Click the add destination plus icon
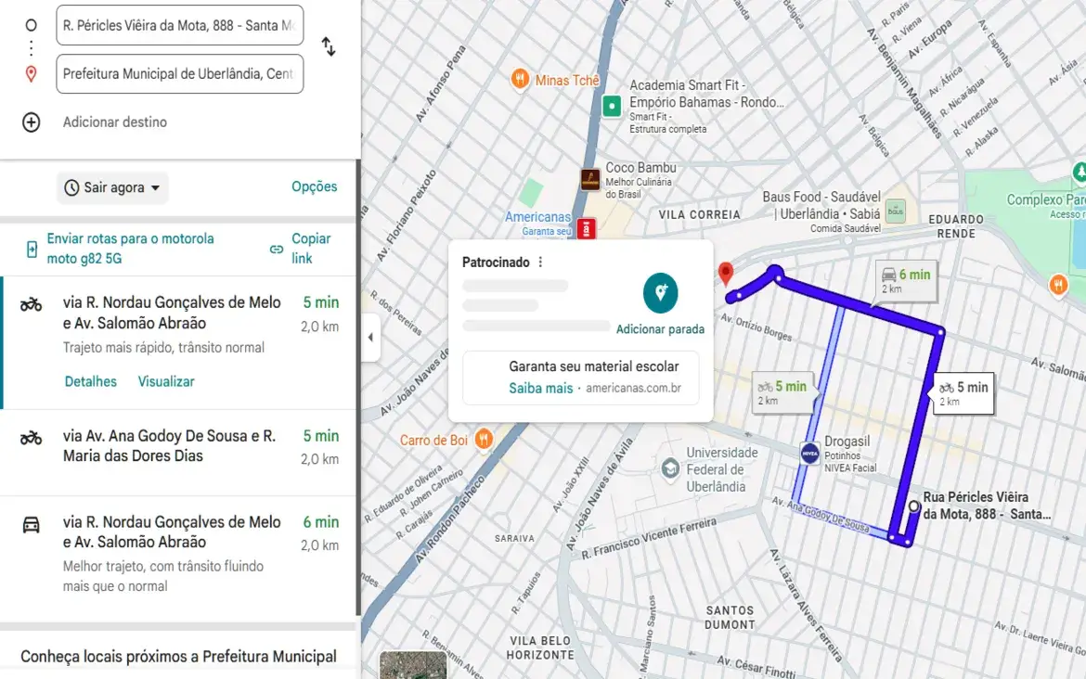1086x679 pixels. coord(32,122)
